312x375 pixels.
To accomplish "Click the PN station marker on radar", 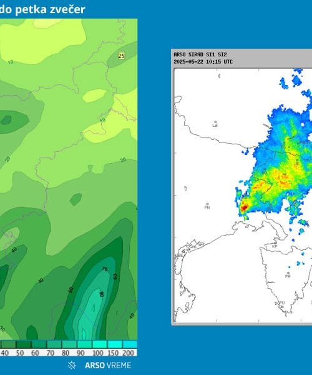I will click(x=207, y=206).
